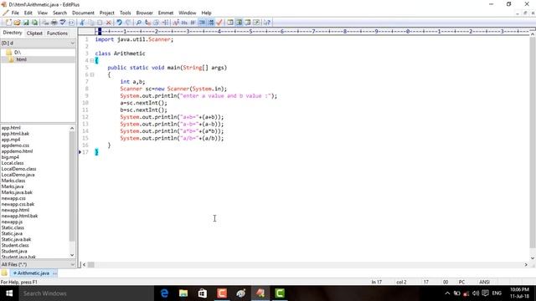This screenshot has width=536, height=301.
Task: Open Microsoft Edge from the taskbar
Action: (x=164, y=293)
